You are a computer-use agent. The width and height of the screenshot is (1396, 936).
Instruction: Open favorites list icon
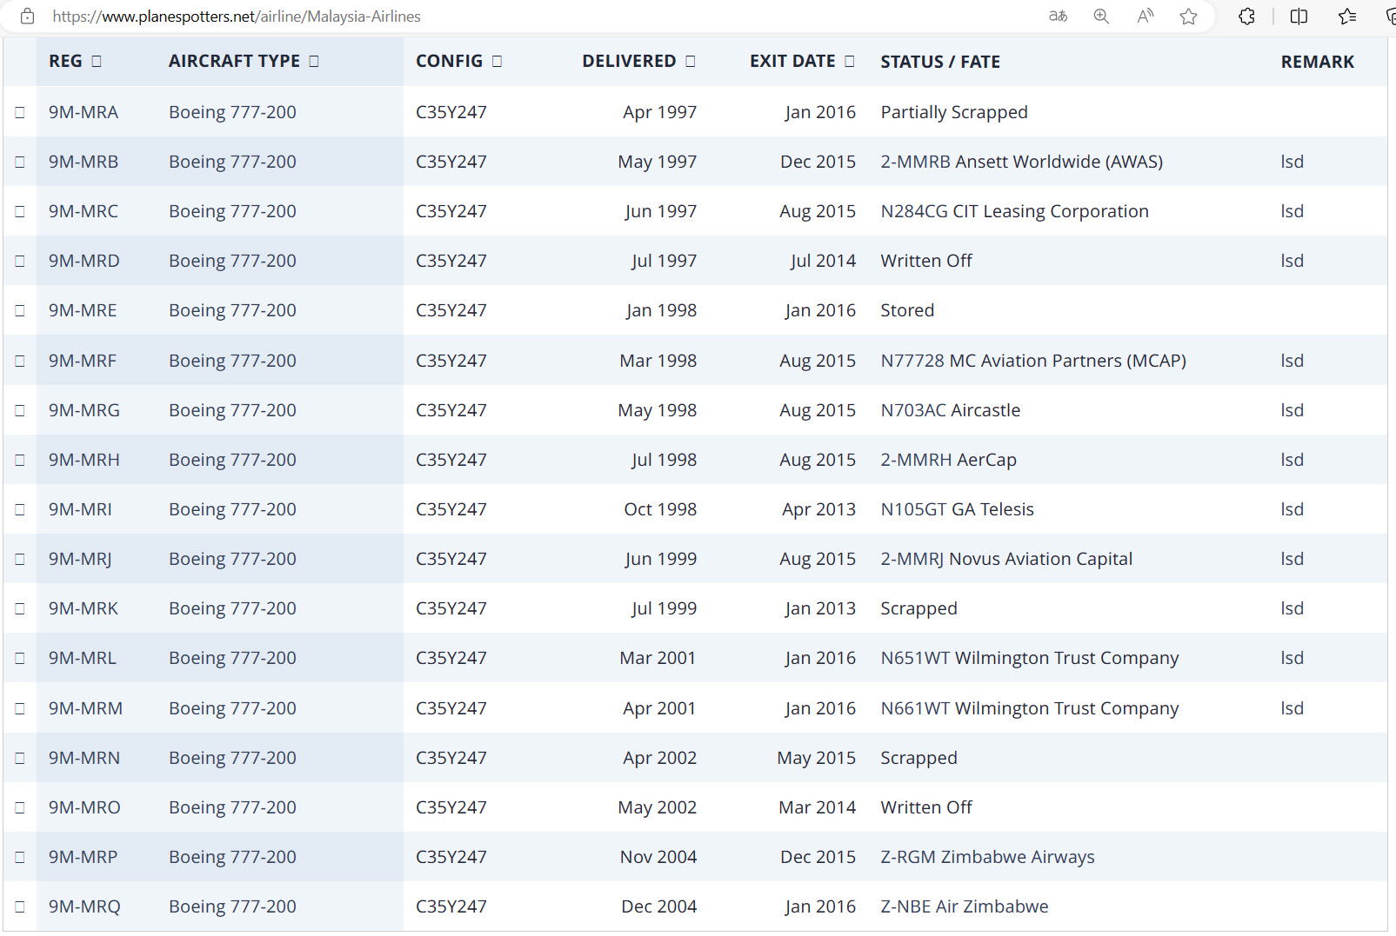coord(1346,16)
